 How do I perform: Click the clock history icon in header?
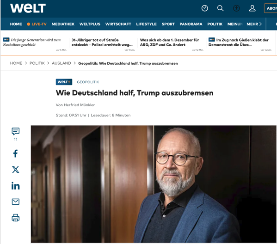point(204,8)
